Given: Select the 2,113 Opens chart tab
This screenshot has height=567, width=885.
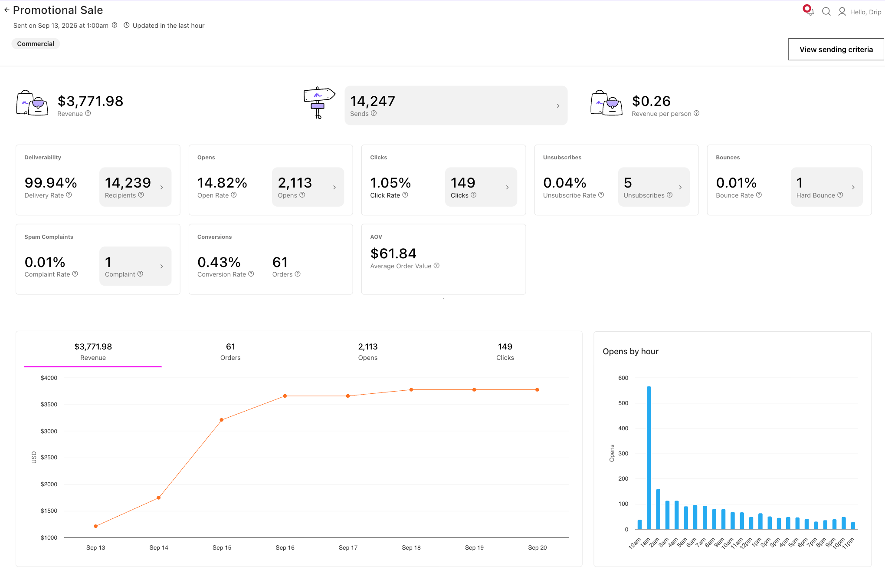Looking at the screenshot, I should (368, 352).
